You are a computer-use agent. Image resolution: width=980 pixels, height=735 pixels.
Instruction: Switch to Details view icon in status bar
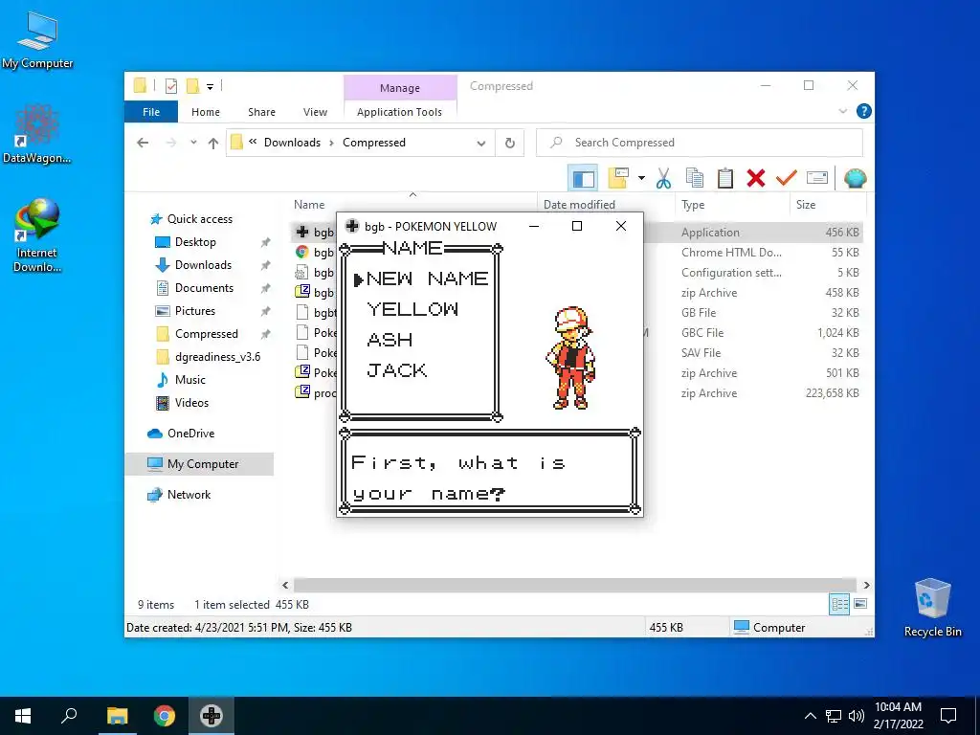coord(839,604)
